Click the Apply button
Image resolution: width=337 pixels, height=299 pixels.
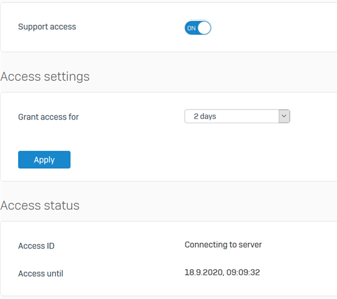click(x=44, y=159)
